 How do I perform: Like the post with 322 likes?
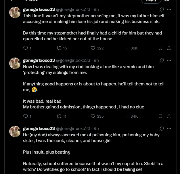click(x=93, y=48)
